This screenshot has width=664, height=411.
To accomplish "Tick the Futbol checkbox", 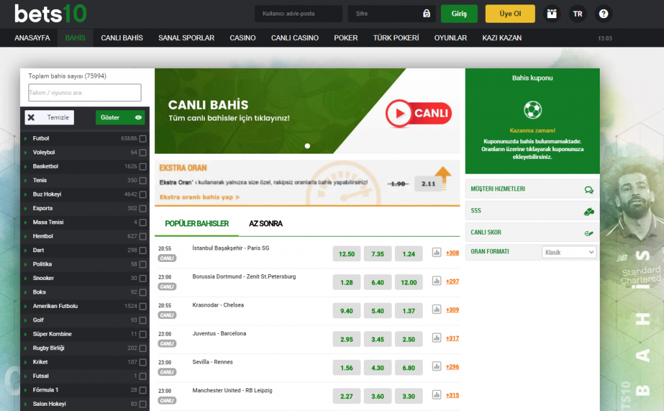I will point(143,139).
